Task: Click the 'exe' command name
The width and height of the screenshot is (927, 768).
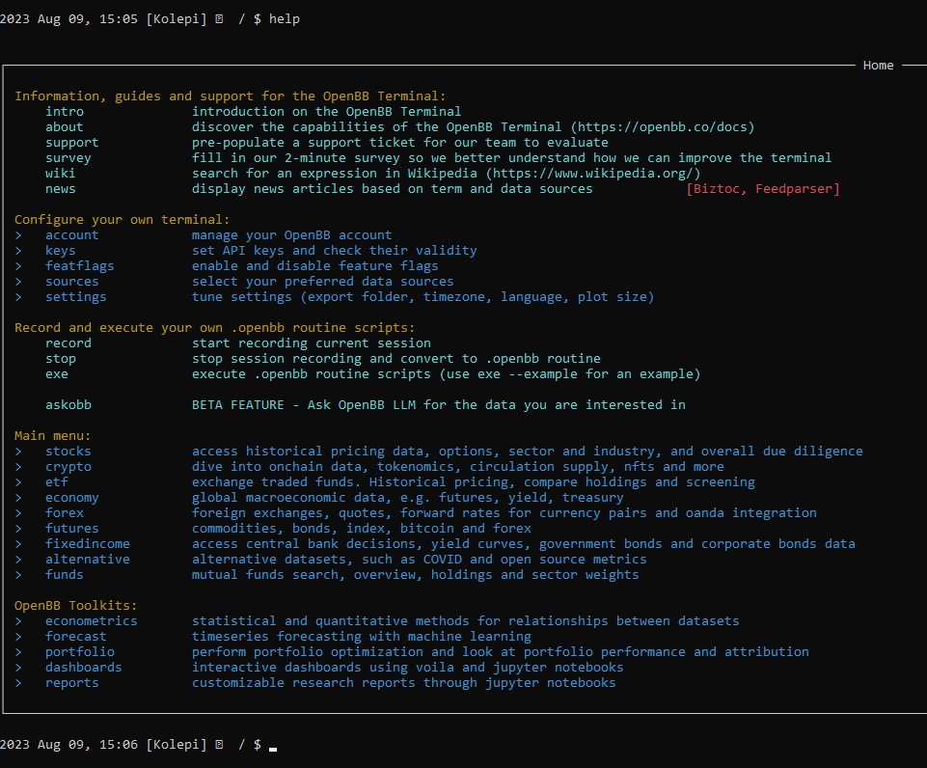Action: click(57, 373)
